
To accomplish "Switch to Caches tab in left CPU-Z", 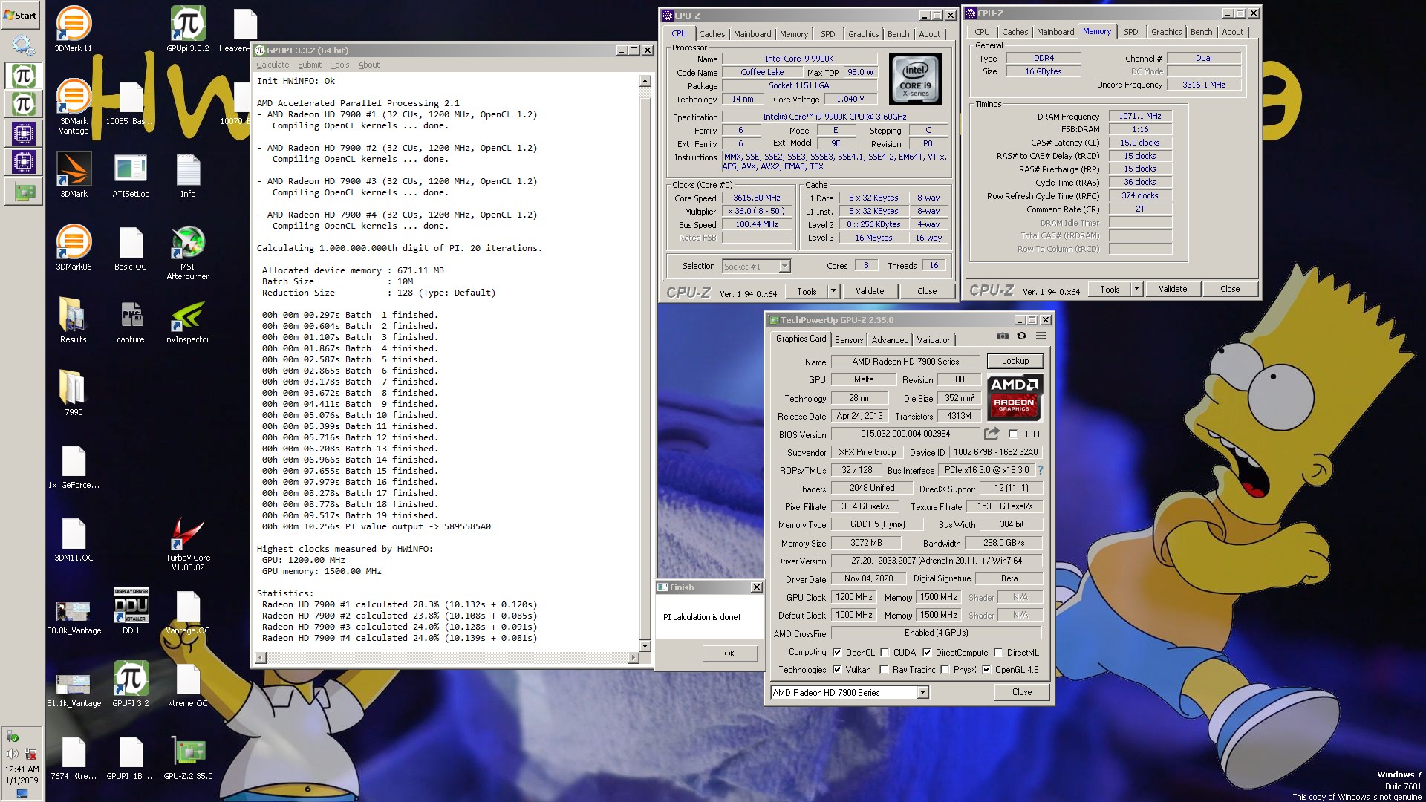I will (712, 34).
